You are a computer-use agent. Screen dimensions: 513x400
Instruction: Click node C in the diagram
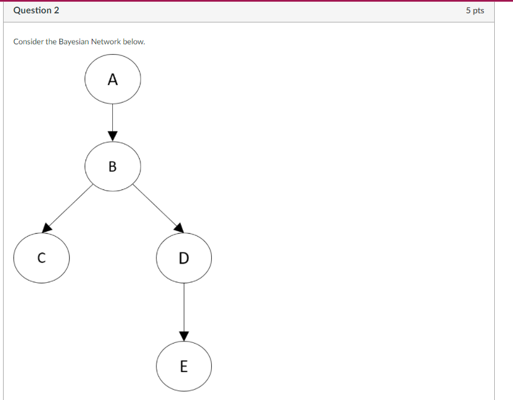click(41, 257)
